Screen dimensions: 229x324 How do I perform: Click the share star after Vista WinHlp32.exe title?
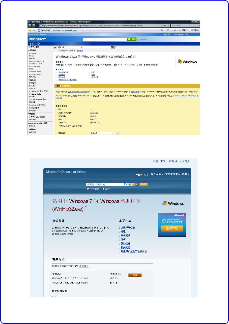pyautogui.click(x=134, y=57)
